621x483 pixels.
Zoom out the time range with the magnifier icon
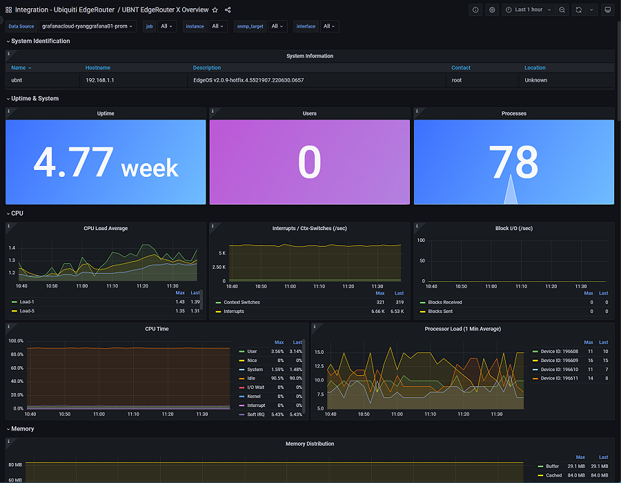click(x=562, y=10)
